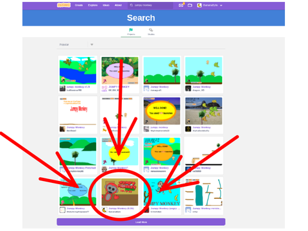Open the messages envelope icon
Viewport: 308px width, 231px height.
click(x=181, y=5)
